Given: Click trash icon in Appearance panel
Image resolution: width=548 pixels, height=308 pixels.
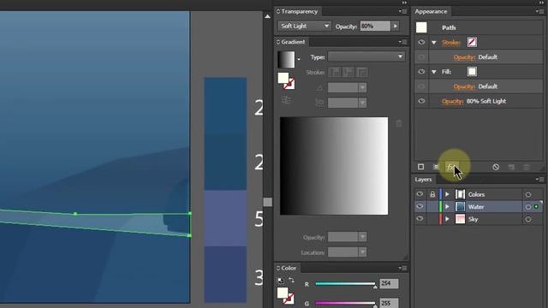Looking at the screenshot, I should click(527, 168).
